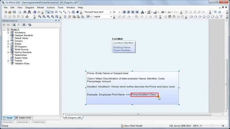Viewport: 230px width, 129px height.
Task: Choose the Select pointer tool
Action: 47,12
